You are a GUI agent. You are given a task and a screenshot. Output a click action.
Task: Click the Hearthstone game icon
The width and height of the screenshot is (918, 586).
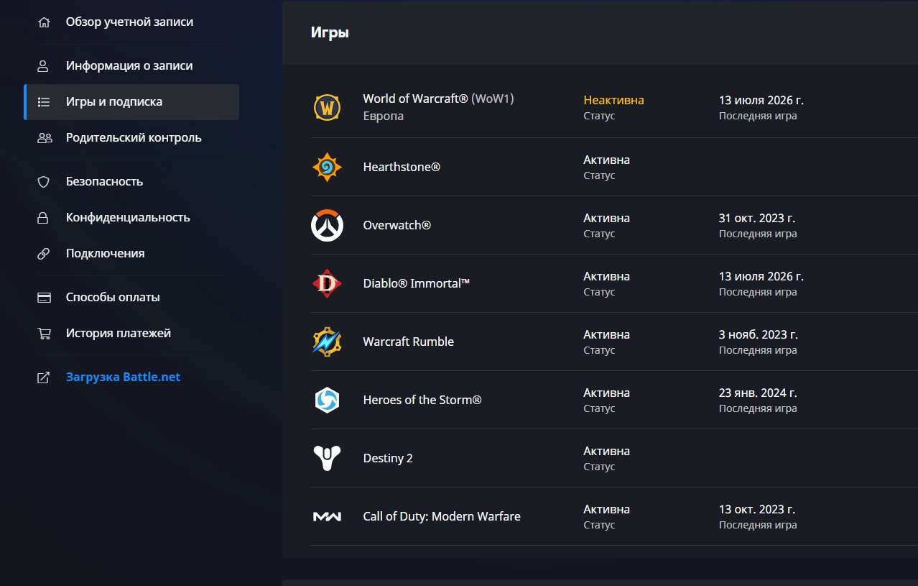[327, 167]
